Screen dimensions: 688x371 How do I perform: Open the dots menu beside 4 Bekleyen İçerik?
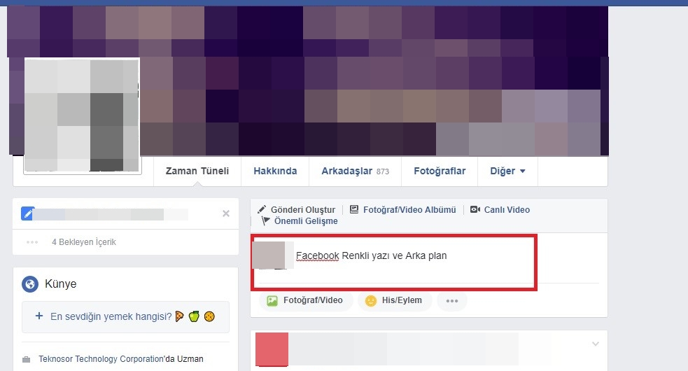tap(32, 242)
